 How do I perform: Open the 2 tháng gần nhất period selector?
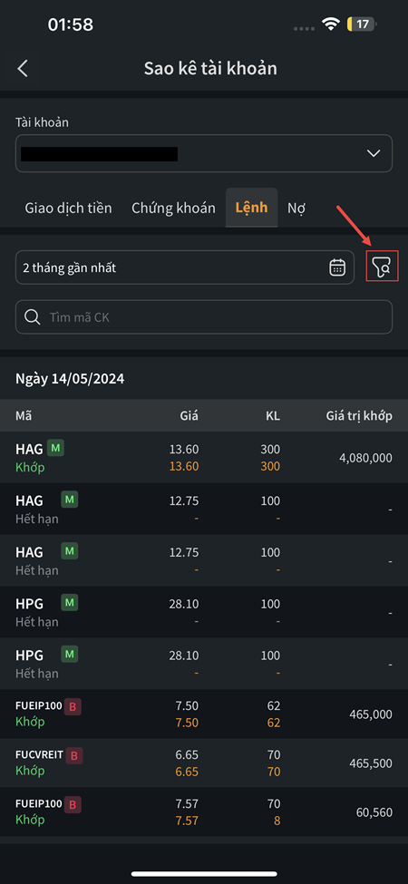click(x=185, y=267)
